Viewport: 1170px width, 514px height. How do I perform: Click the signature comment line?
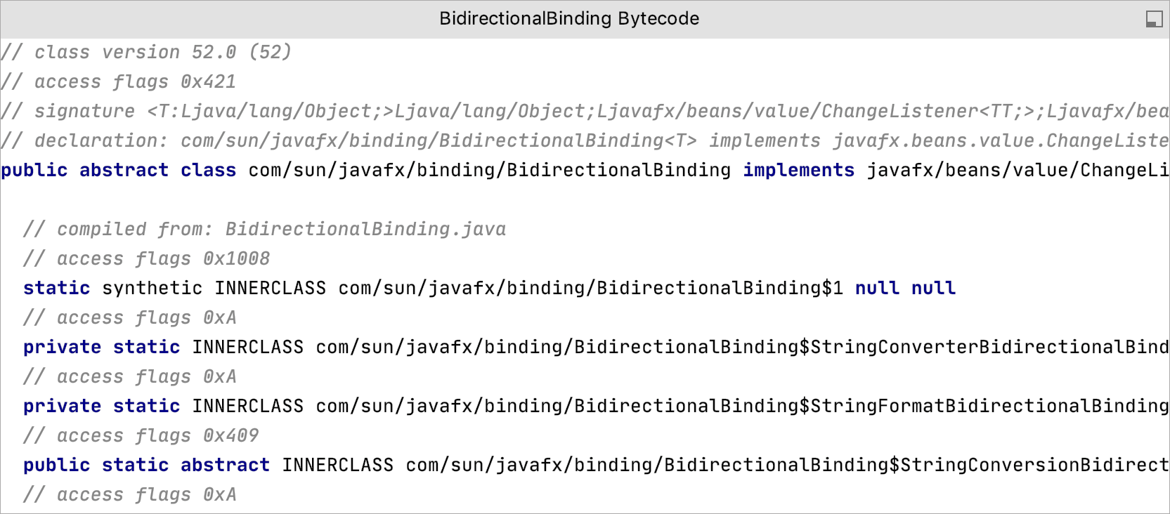(585, 112)
